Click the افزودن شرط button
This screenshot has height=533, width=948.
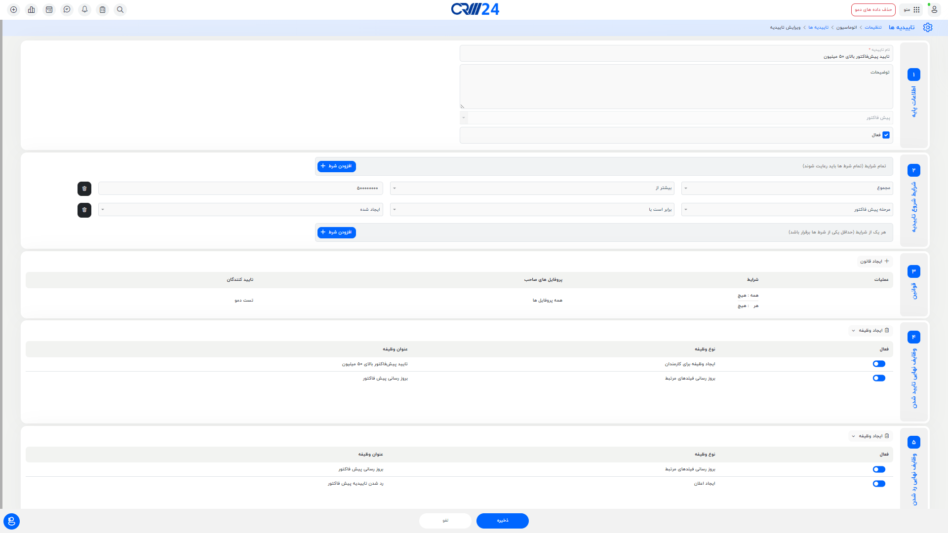(x=336, y=166)
